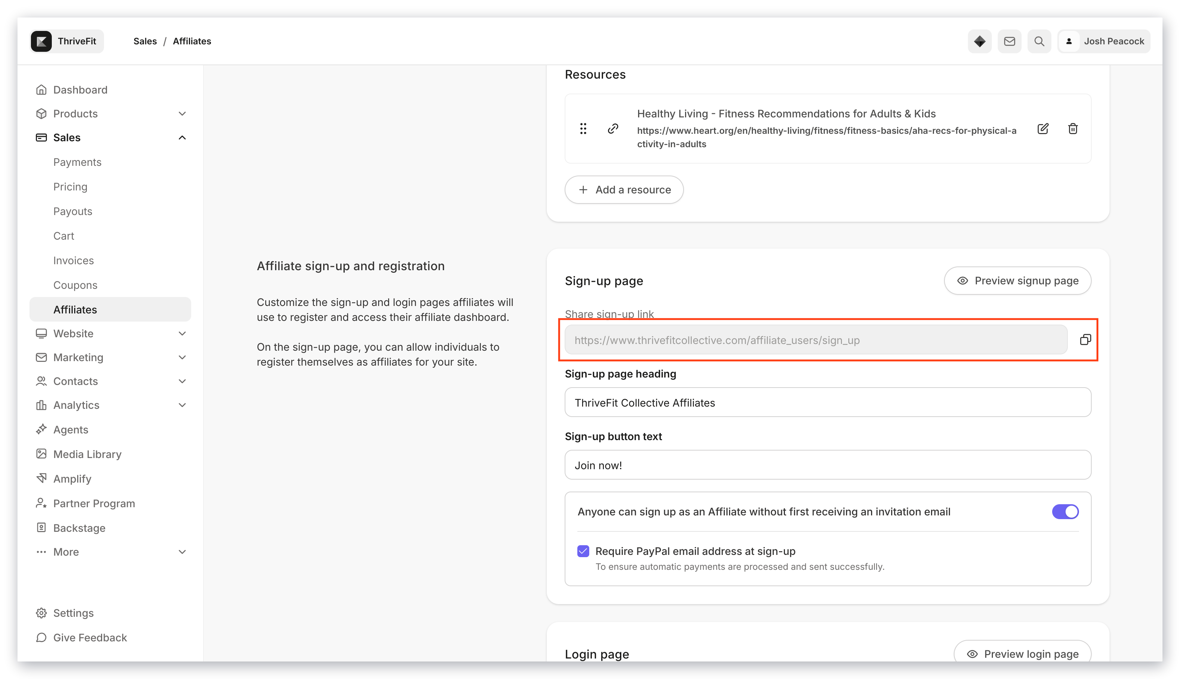Toggle off open affiliate sign-up switch
The image size is (1180, 679).
[x=1065, y=512]
